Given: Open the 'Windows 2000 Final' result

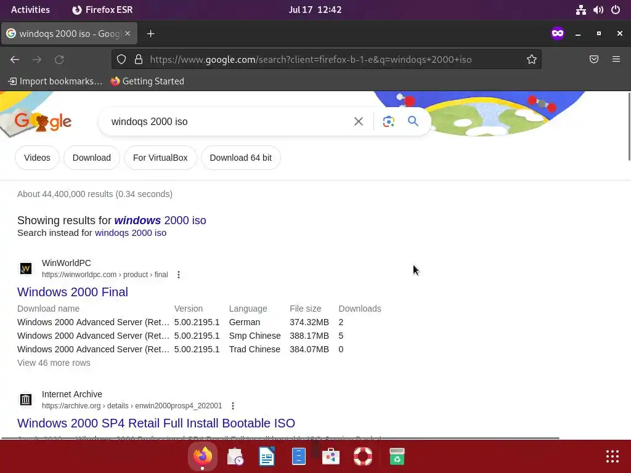Looking at the screenshot, I should pyautogui.click(x=73, y=292).
